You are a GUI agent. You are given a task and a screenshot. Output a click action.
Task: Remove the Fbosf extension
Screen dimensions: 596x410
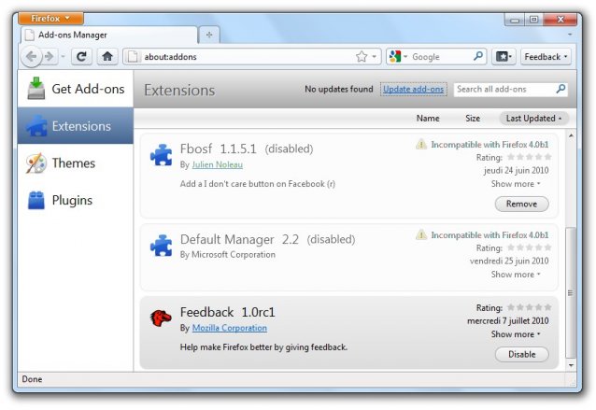[x=521, y=204]
